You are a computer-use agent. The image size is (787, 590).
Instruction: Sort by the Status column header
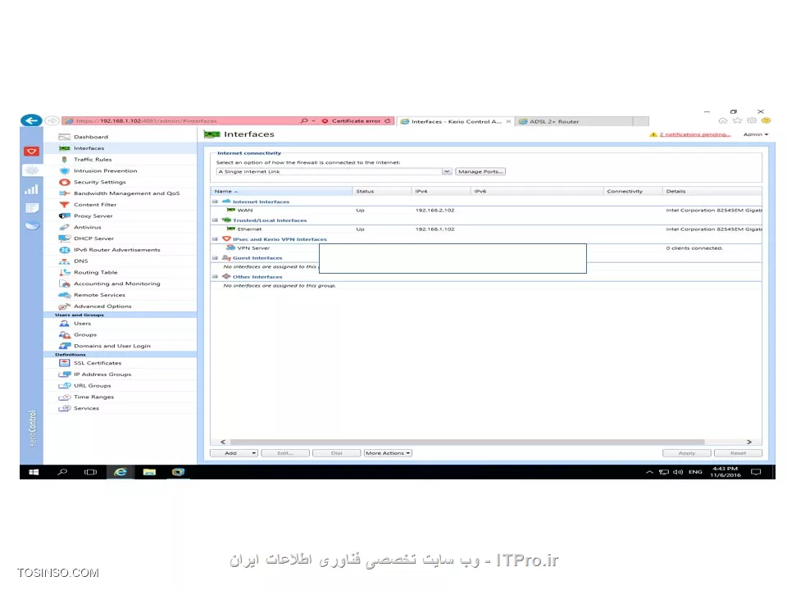(382, 191)
